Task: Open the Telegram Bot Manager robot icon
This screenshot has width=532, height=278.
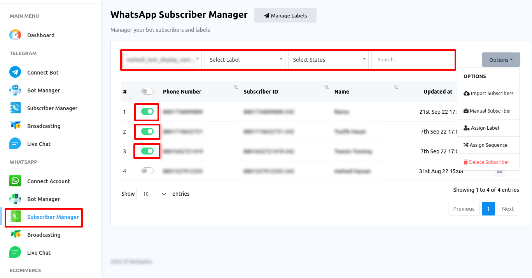Action: [15, 90]
